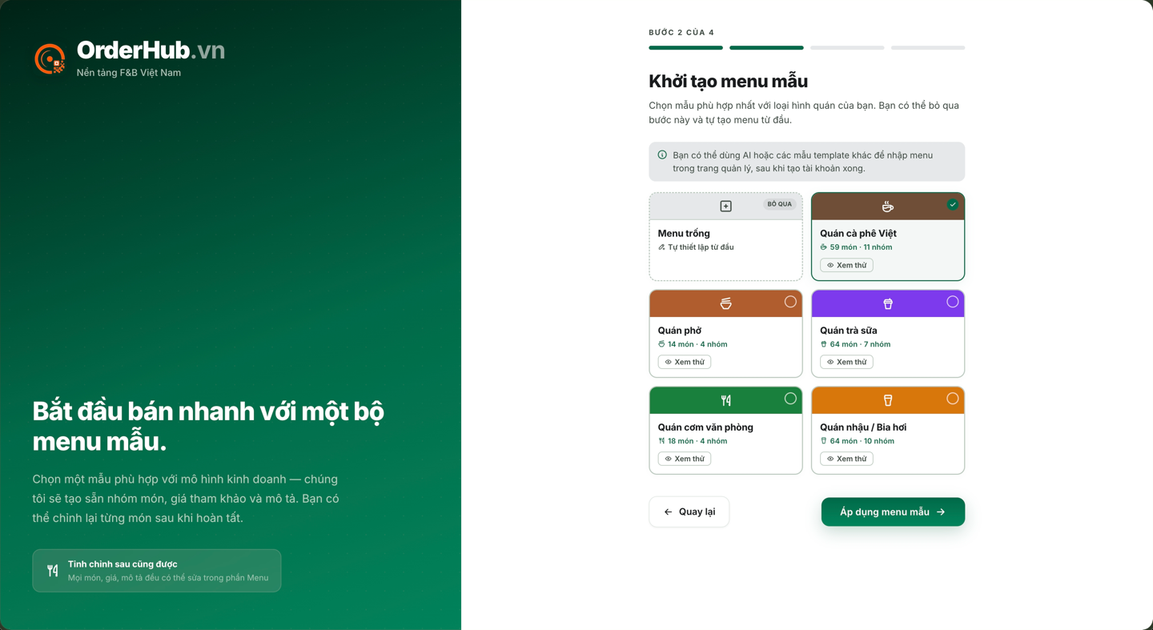
Task: Click the Khởi tạo menu mẫu heading
Action: pyautogui.click(x=728, y=81)
